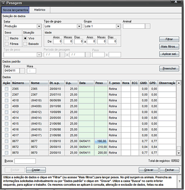Open the Período de pesagem start calendar button
The width and height of the screenshot is (185, 190).
pos(62,55)
